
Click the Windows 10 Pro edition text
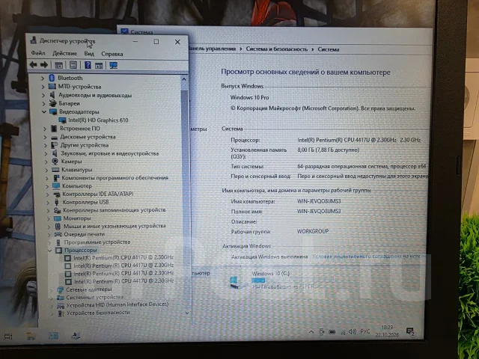[249, 97]
